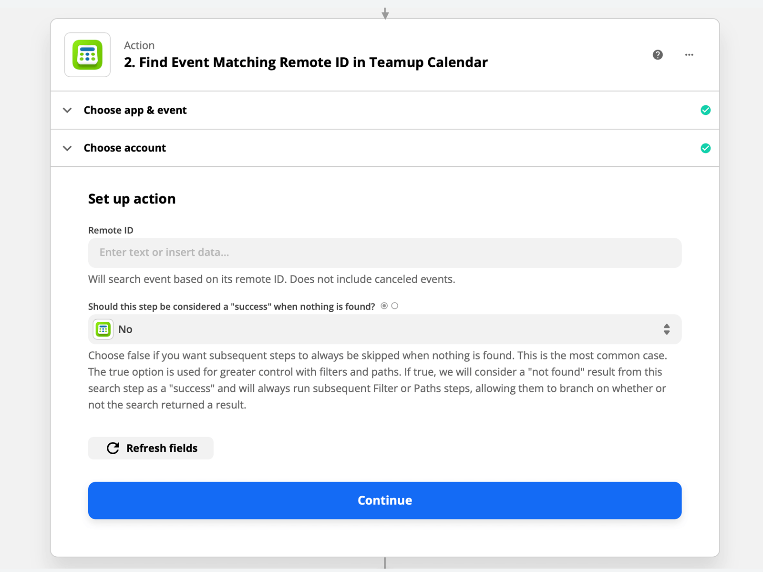The image size is (763, 572).
Task: Open the success-when-nothing-found dropdown showing No
Action: [385, 329]
